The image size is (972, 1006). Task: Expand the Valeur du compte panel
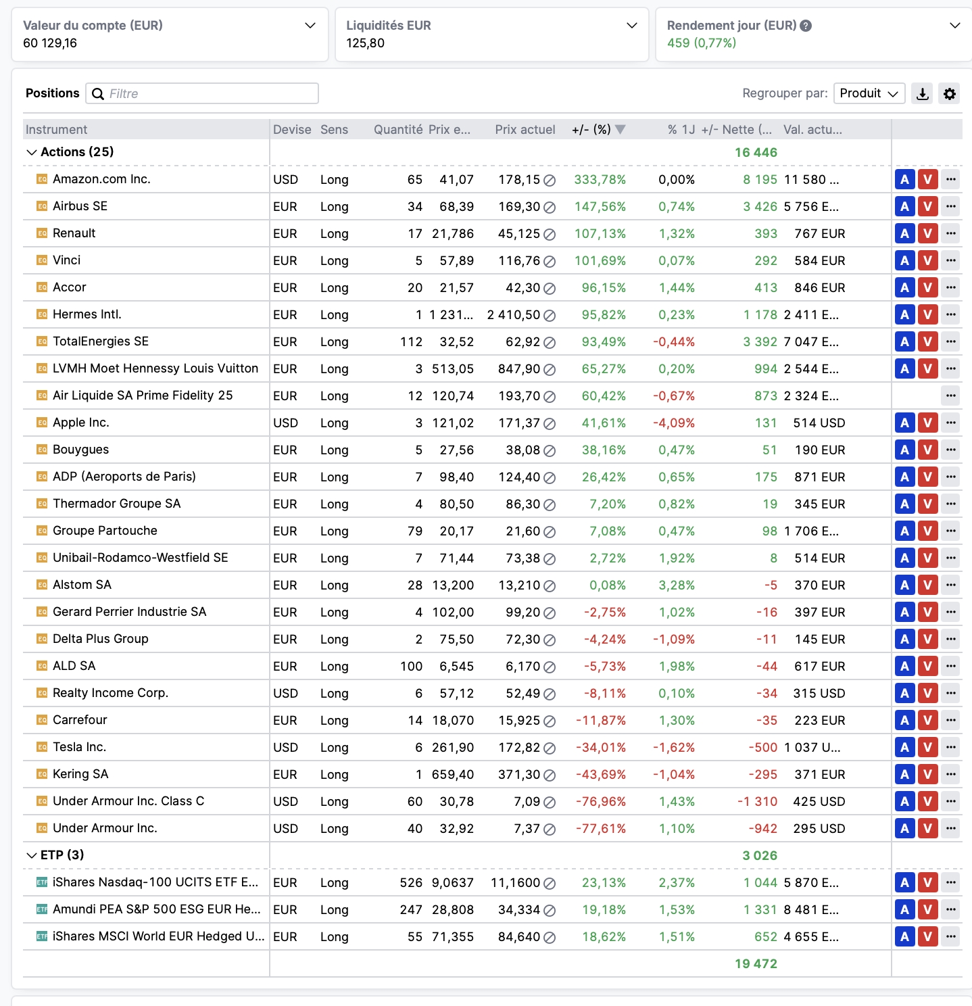coord(310,26)
